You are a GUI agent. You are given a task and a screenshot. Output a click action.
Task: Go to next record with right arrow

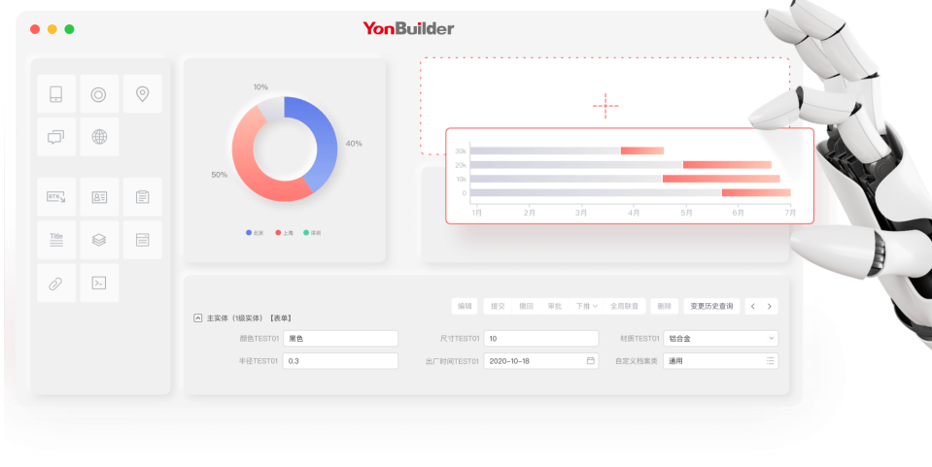click(x=770, y=306)
